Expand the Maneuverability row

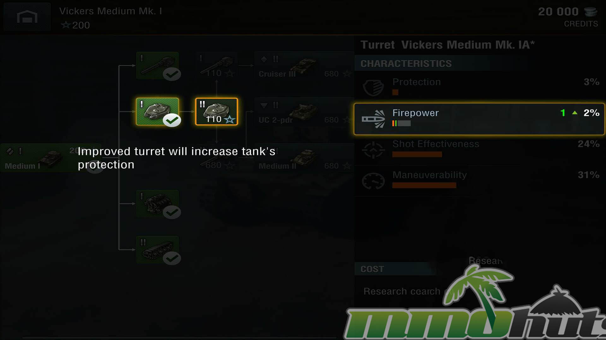coord(479,181)
